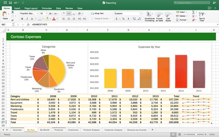Open the Franklin Gothic font name dropdown
This screenshot has height=137, width=219.
pyautogui.click(x=37, y=14)
